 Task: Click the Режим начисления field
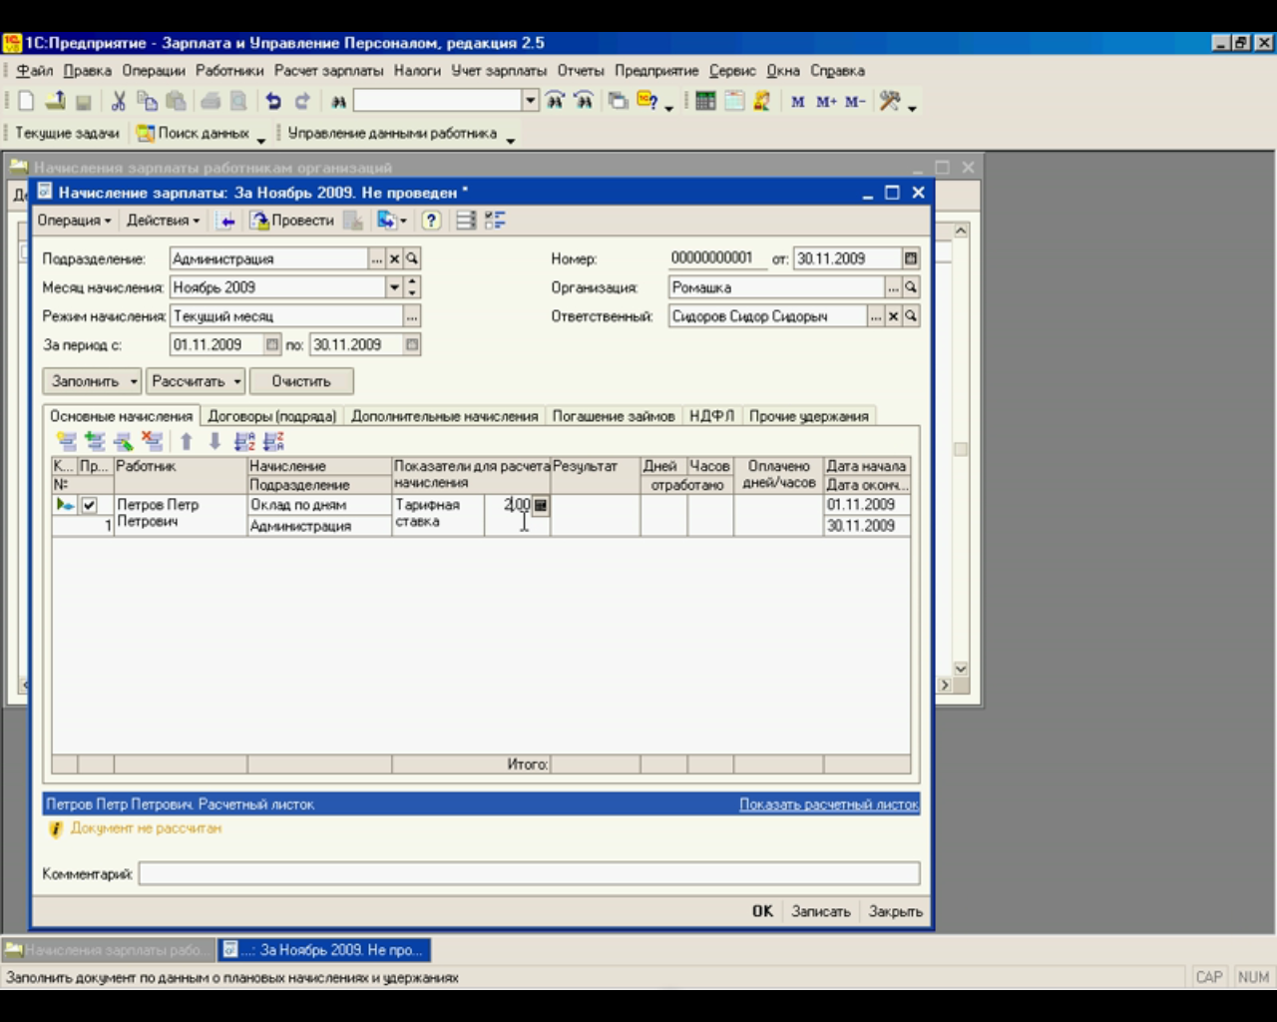tap(286, 316)
